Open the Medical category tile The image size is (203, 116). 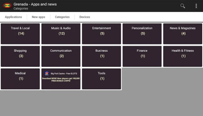[x=20, y=79]
